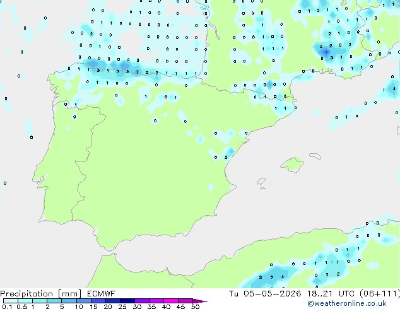Click the legend label '35'
Screen dimensions: 400x309
pyautogui.click(x=151, y=306)
